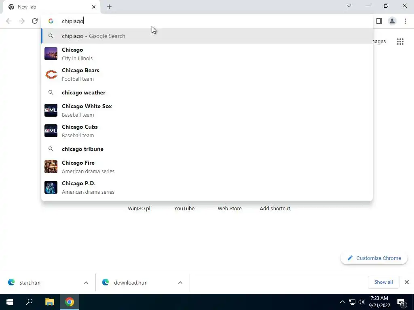Click the Google G icon in address bar
The width and height of the screenshot is (414, 310).
pyautogui.click(x=51, y=21)
